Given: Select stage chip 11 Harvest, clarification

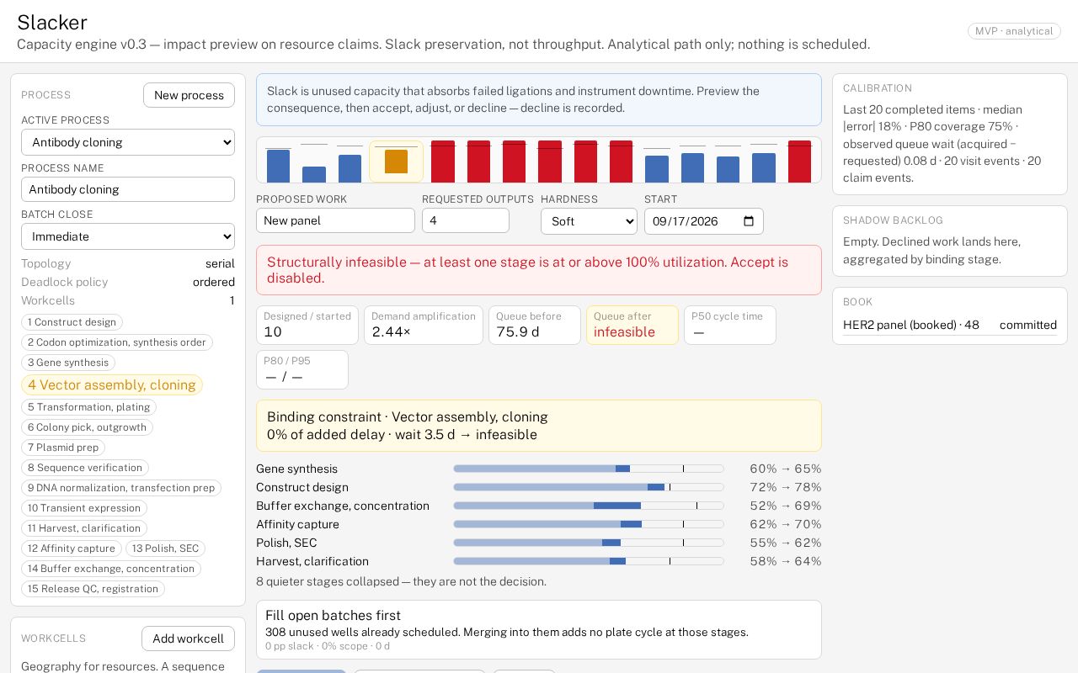Looking at the screenshot, I should tap(84, 528).
